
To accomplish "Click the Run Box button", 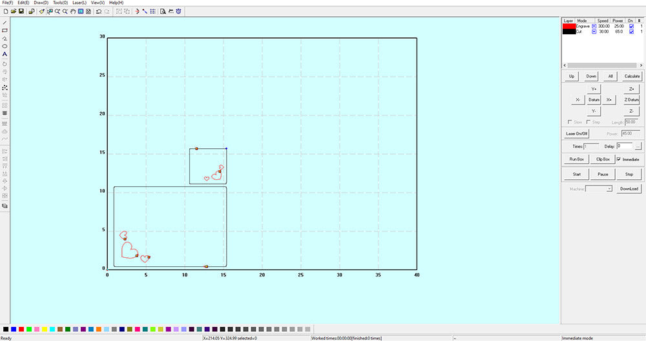I will (576, 159).
